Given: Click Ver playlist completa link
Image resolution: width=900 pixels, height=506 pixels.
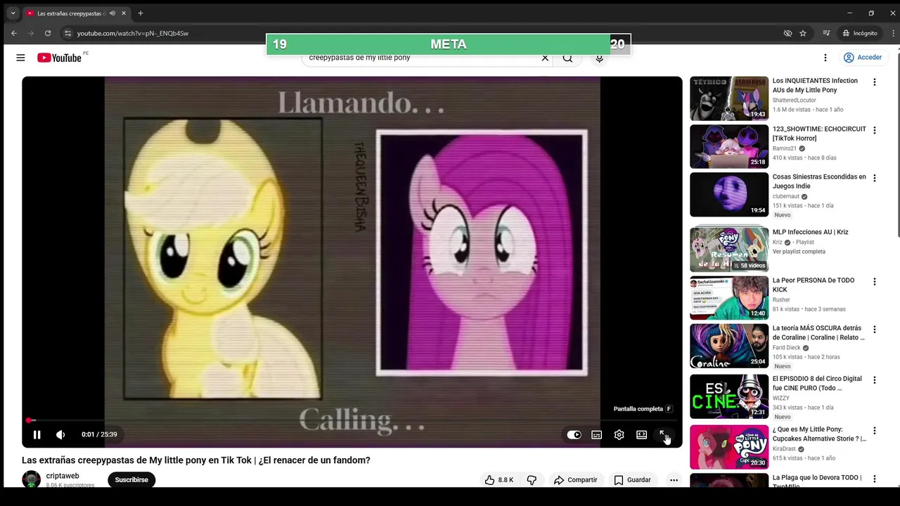Looking at the screenshot, I should click(x=799, y=252).
